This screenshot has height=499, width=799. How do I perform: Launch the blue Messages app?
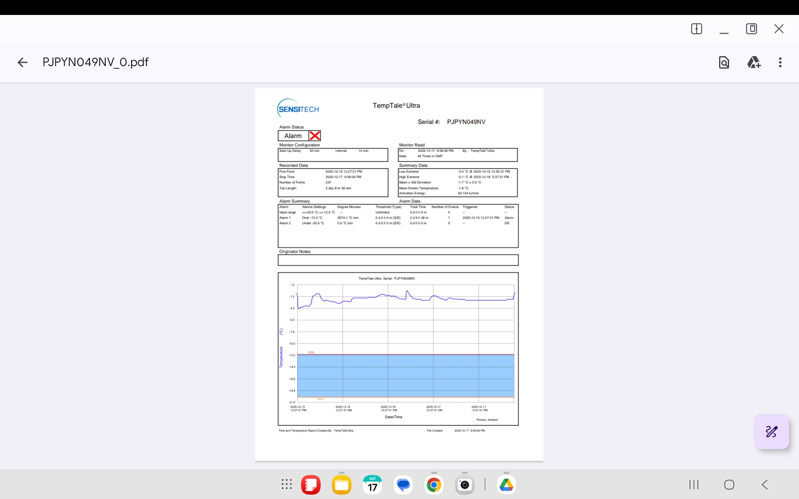pyautogui.click(x=403, y=485)
